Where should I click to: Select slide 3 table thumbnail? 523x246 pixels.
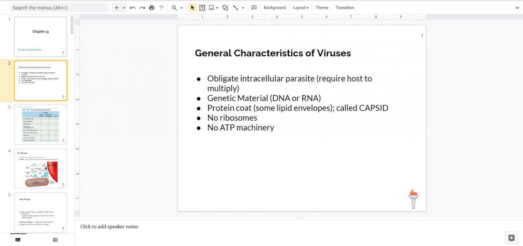(x=40, y=124)
